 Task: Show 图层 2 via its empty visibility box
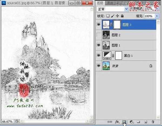click(x=99, y=35)
